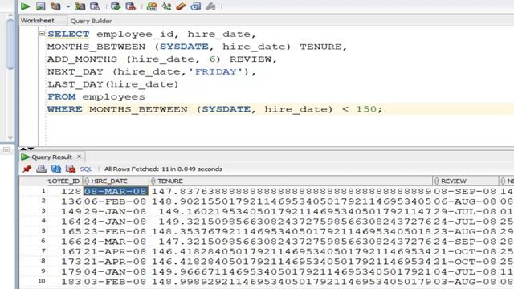Select the Query Result tab
Screen dimensions: 514x289
coord(51,157)
